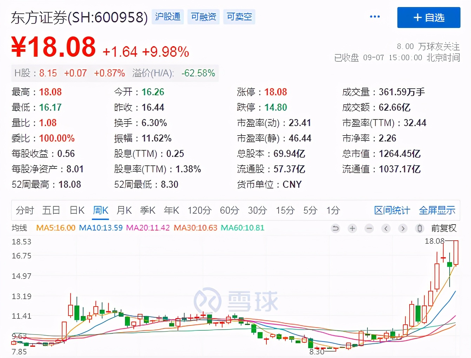Click the 股息率(TTM) value 1.38%
This screenshot has height=358, width=471.
[188, 169]
